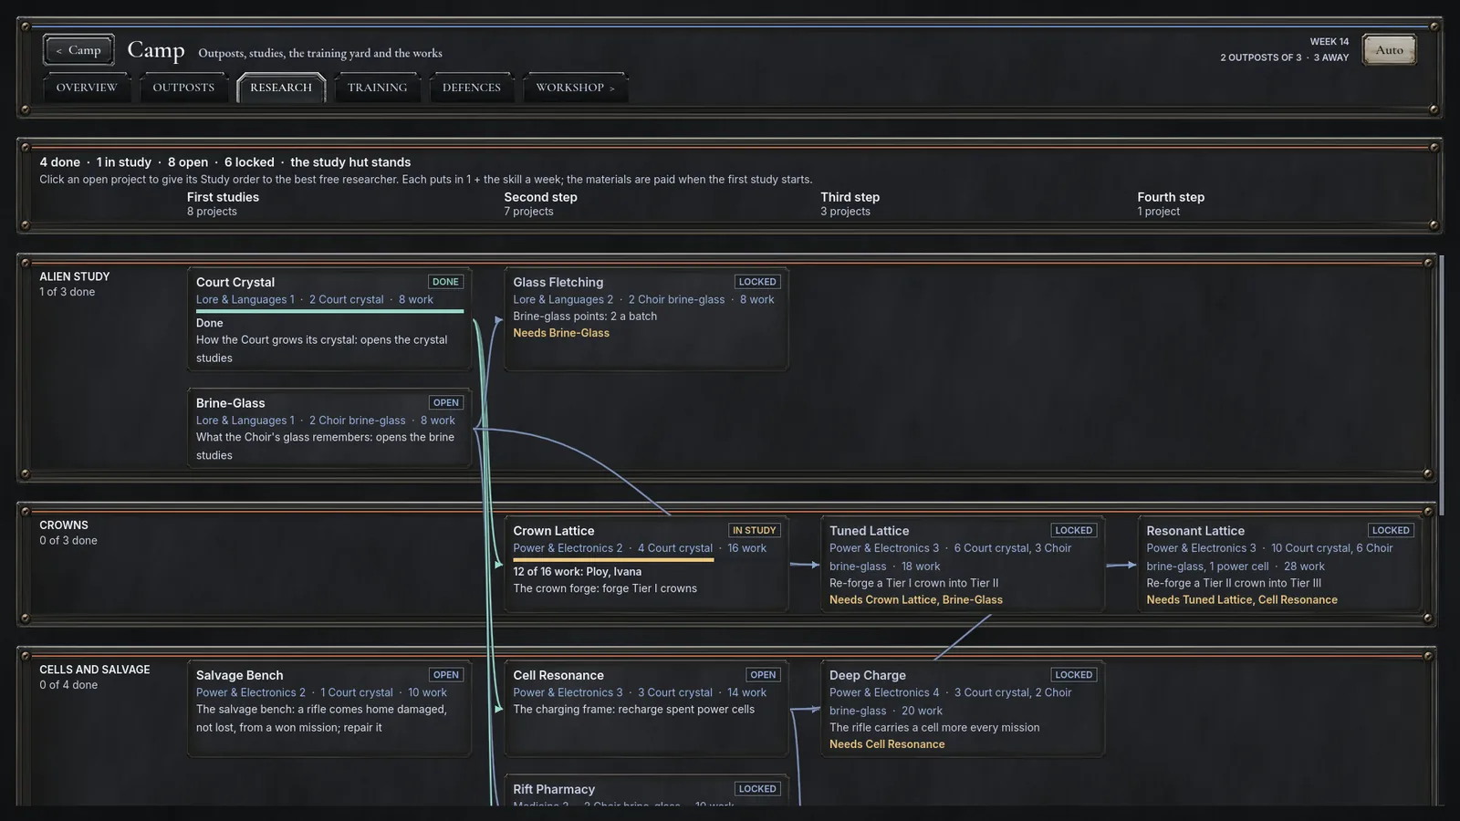Click the 'Fourth step' column heading

point(1171,197)
